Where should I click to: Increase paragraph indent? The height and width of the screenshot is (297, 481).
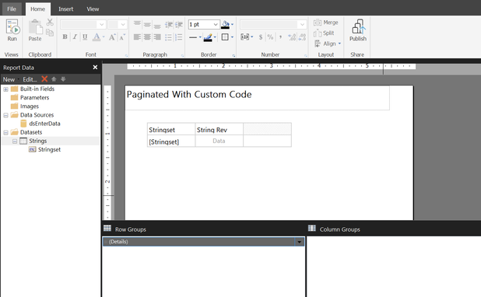(x=179, y=24)
